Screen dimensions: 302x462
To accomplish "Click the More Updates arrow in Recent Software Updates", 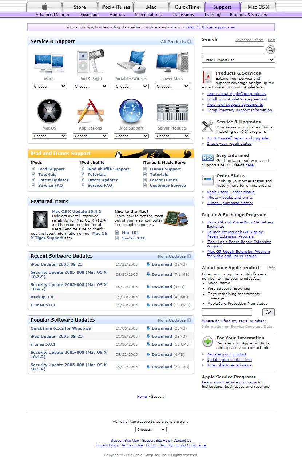I will [189, 256].
